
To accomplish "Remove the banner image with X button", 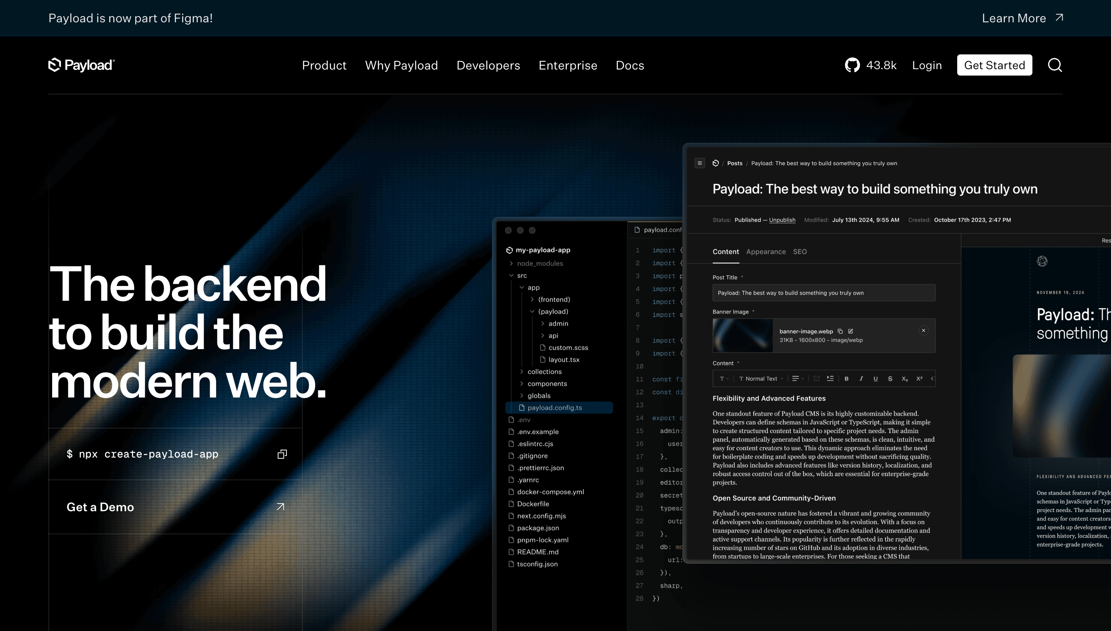I will 924,330.
